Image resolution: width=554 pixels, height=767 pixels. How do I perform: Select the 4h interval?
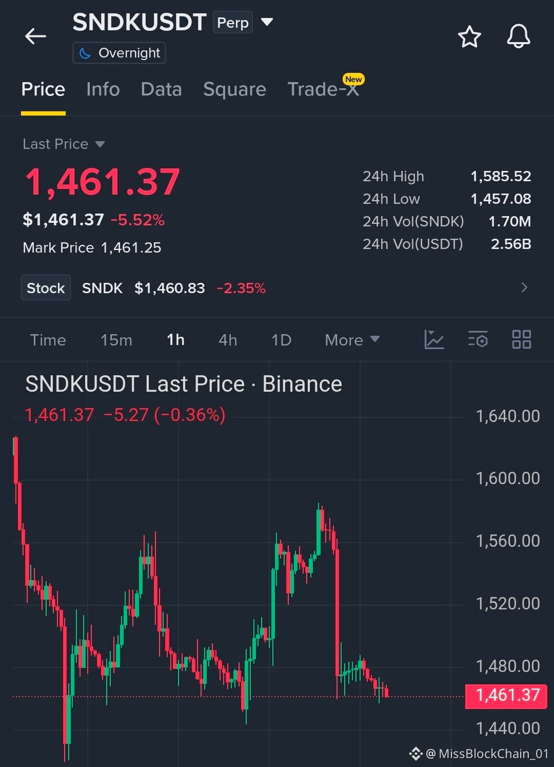[228, 340]
